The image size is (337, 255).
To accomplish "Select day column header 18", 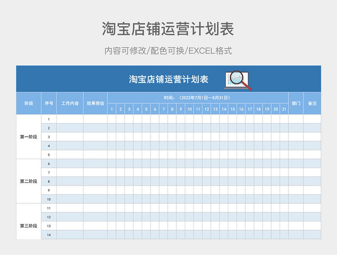I will pyautogui.click(x=258, y=109).
